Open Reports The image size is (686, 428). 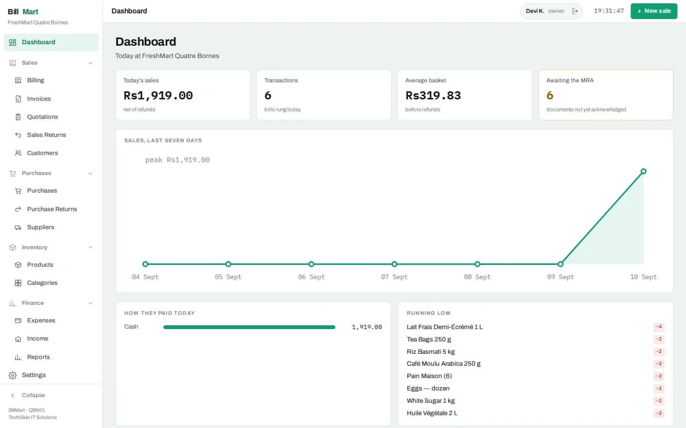[51, 357]
